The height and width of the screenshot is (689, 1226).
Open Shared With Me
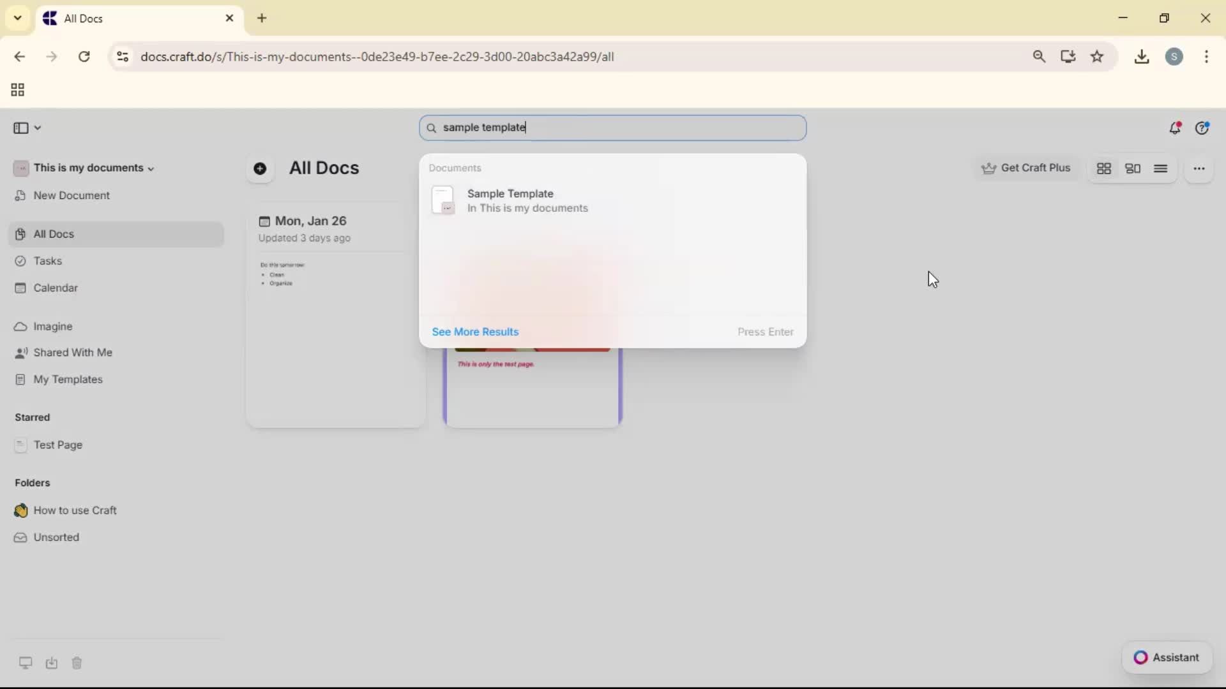[x=72, y=353]
